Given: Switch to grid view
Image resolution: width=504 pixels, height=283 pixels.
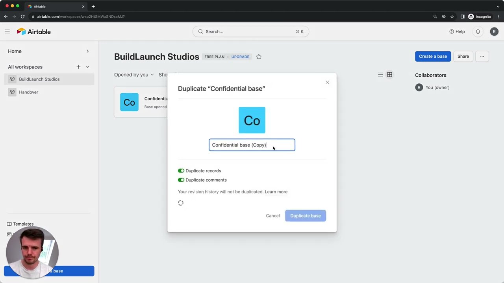Looking at the screenshot, I should (x=389, y=75).
